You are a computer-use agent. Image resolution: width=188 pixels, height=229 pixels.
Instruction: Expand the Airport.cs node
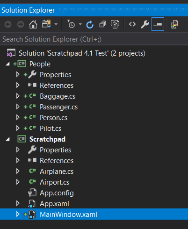pos(18,182)
